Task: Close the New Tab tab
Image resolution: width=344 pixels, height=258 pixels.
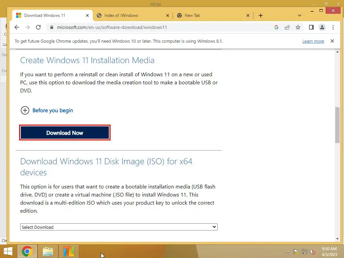Action: click(x=248, y=15)
